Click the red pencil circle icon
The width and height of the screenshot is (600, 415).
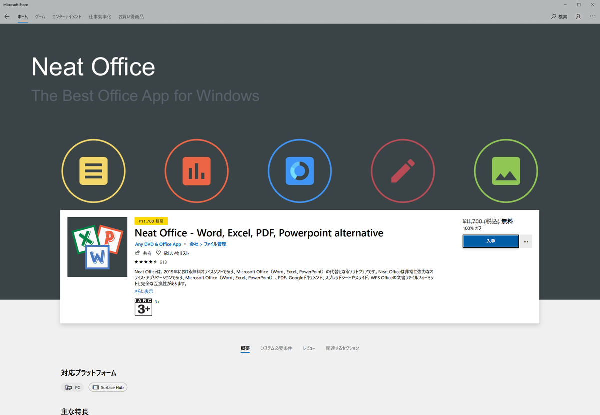[403, 171]
